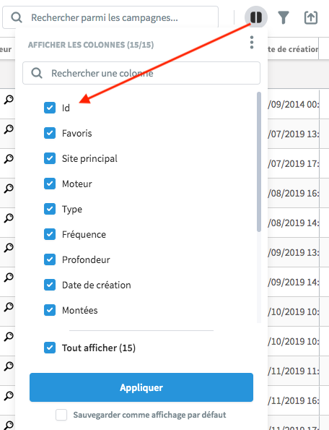The width and height of the screenshot is (329, 430).
Task: Focus the Rechercher une colonne field
Action: coord(141,73)
